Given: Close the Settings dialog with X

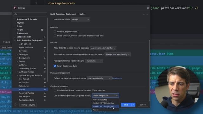Looking at the screenshot, I should (x=148, y=8).
